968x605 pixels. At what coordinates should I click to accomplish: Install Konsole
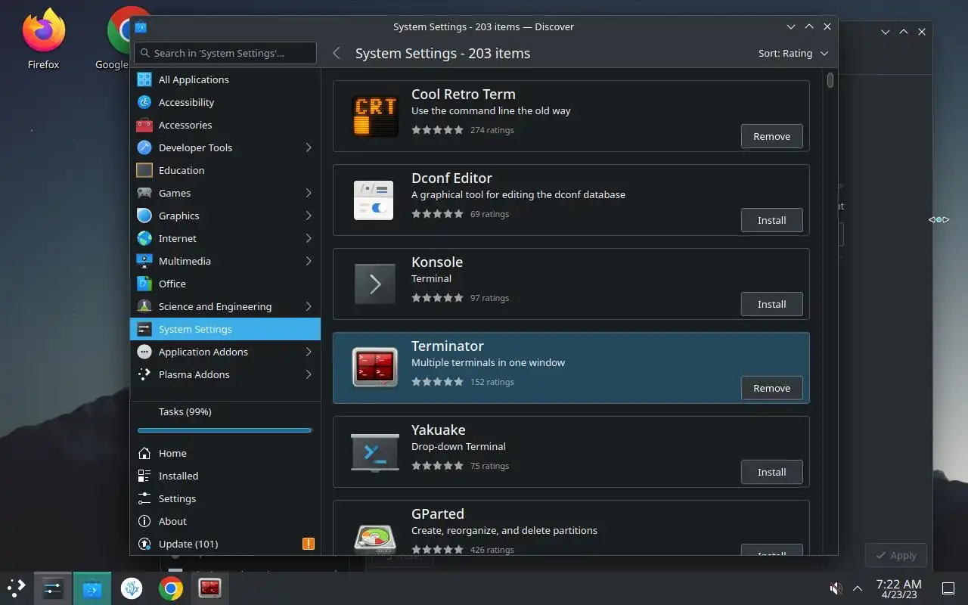771,304
